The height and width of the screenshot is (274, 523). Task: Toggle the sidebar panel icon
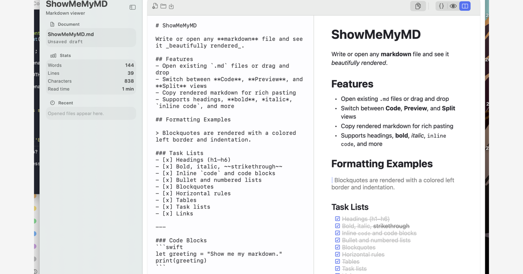point(132,7)
